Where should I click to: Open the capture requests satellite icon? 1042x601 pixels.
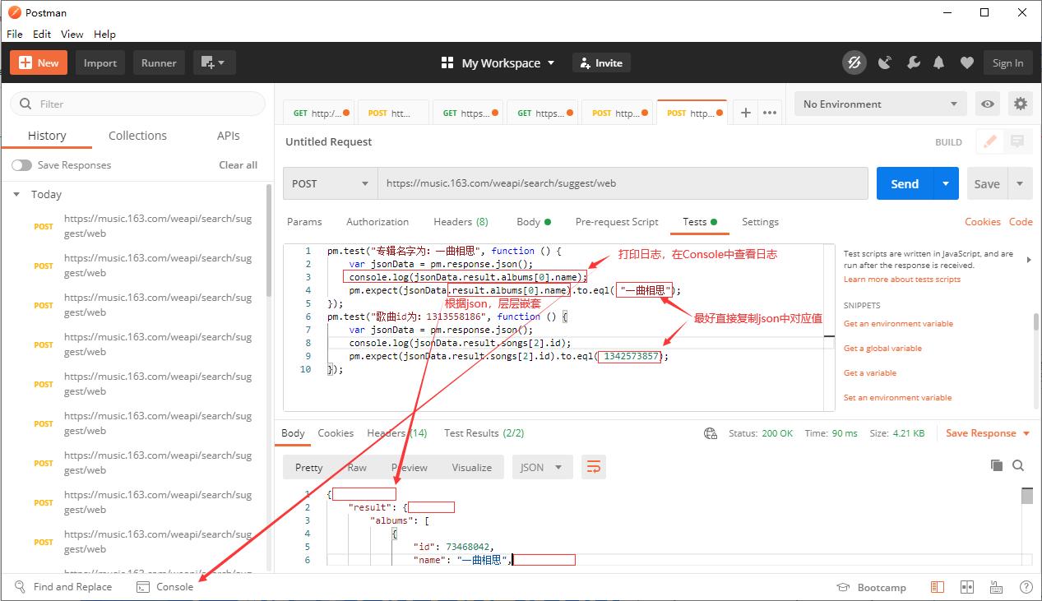[x=885, y=63]
